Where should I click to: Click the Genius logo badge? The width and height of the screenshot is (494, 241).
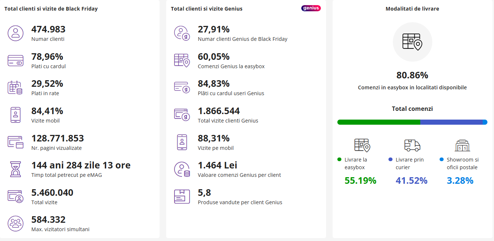pyautogui.click(x=311, y=8)
